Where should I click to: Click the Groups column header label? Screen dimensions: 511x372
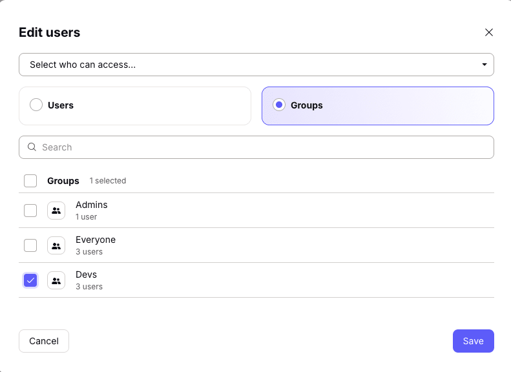(x=63, y=181)
